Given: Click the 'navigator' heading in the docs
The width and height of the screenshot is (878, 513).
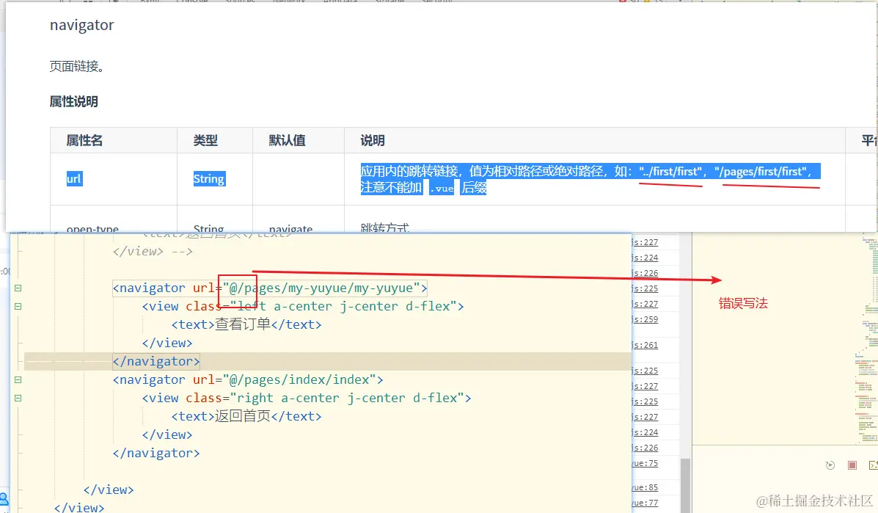Looking at the screenshot, I should coord(81,25).
